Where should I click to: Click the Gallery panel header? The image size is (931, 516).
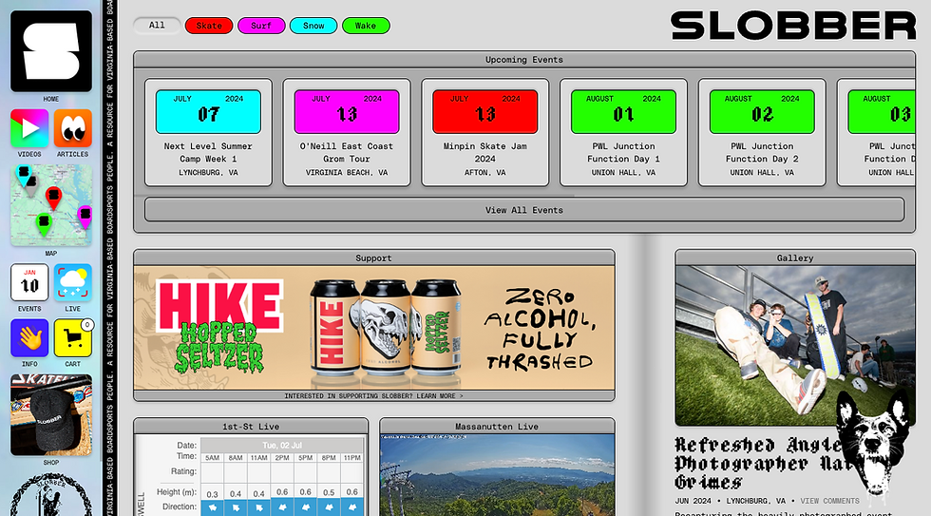point(795,258)
